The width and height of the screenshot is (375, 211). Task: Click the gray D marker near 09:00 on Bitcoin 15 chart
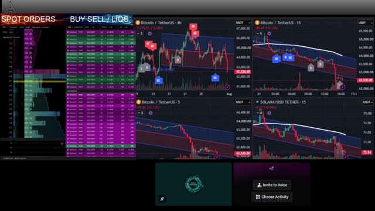tap(311, 68)
